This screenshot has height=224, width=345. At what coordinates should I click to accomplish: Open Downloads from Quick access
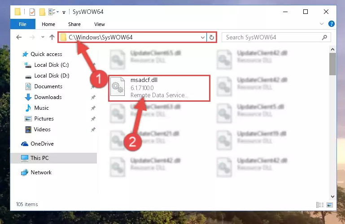(x=48, y=97)
